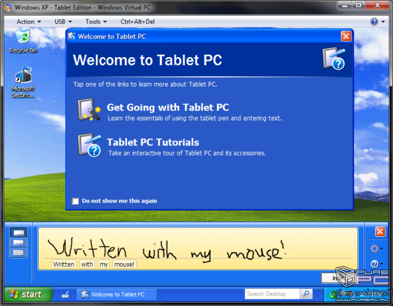Open the USB menu

pyautogui.click(x=63, y=22)
